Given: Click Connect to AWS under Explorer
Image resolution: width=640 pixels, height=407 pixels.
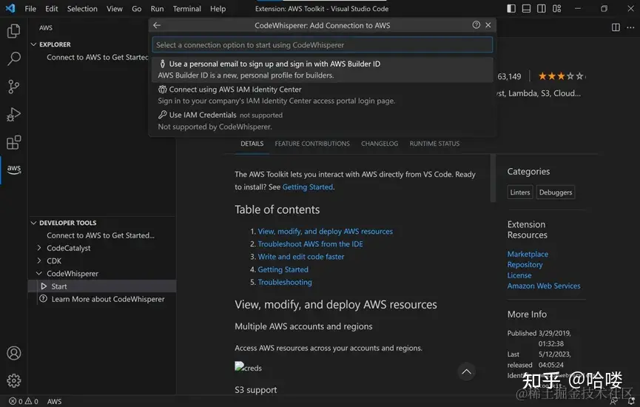Looking at the screenshot, I should (x=97, y=57).
